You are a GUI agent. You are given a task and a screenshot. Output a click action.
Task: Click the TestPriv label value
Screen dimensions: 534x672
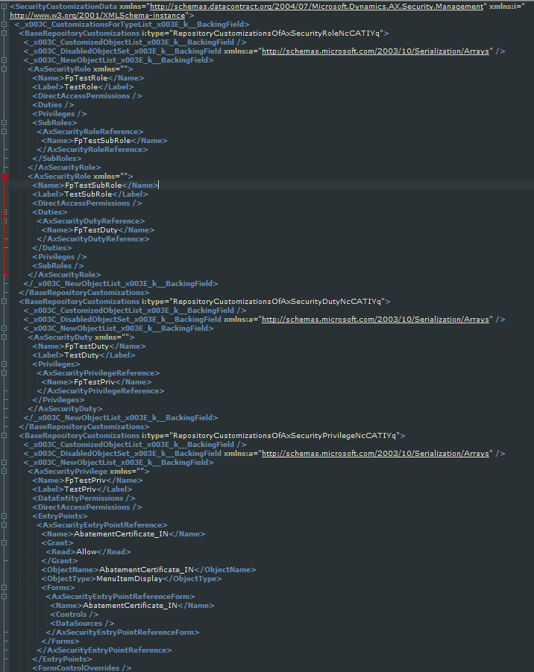(81, 489)
